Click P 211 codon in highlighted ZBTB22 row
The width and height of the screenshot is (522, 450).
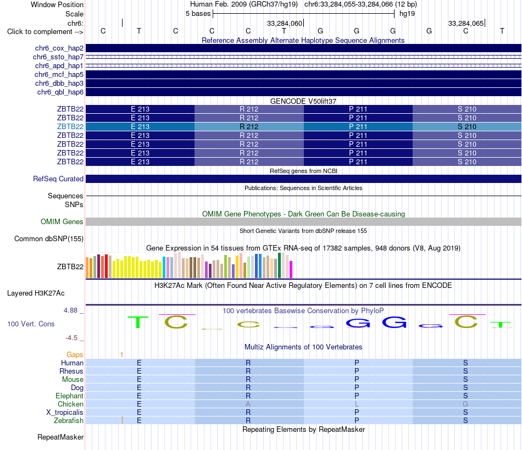[x=358, y=126]
